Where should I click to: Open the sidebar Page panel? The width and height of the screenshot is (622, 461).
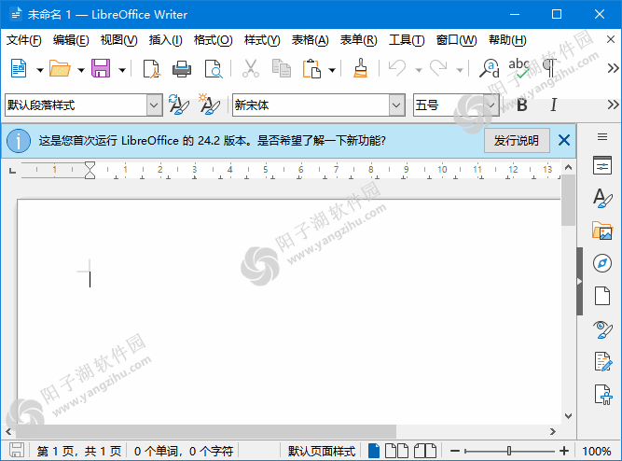tap(602, 296)
